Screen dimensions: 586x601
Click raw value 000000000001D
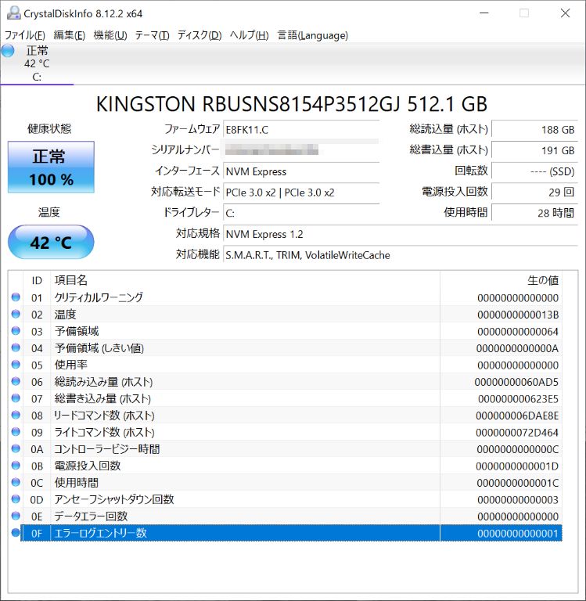517,466
